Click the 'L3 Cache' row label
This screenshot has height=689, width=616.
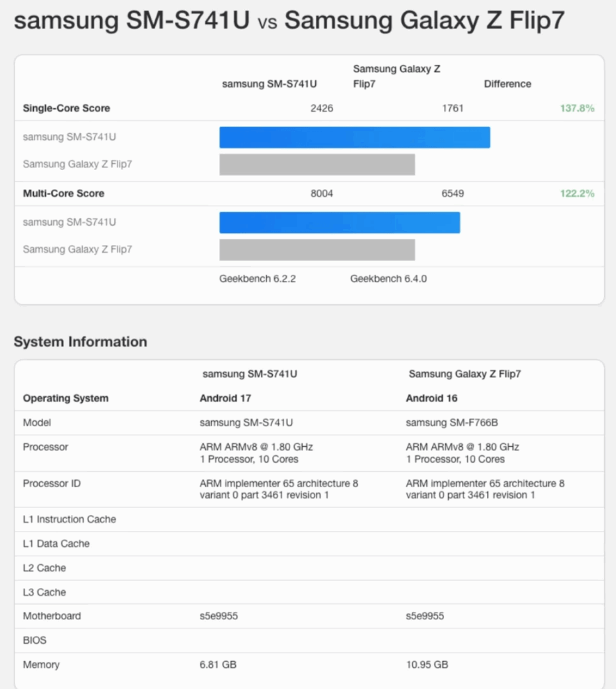(44, 592)
